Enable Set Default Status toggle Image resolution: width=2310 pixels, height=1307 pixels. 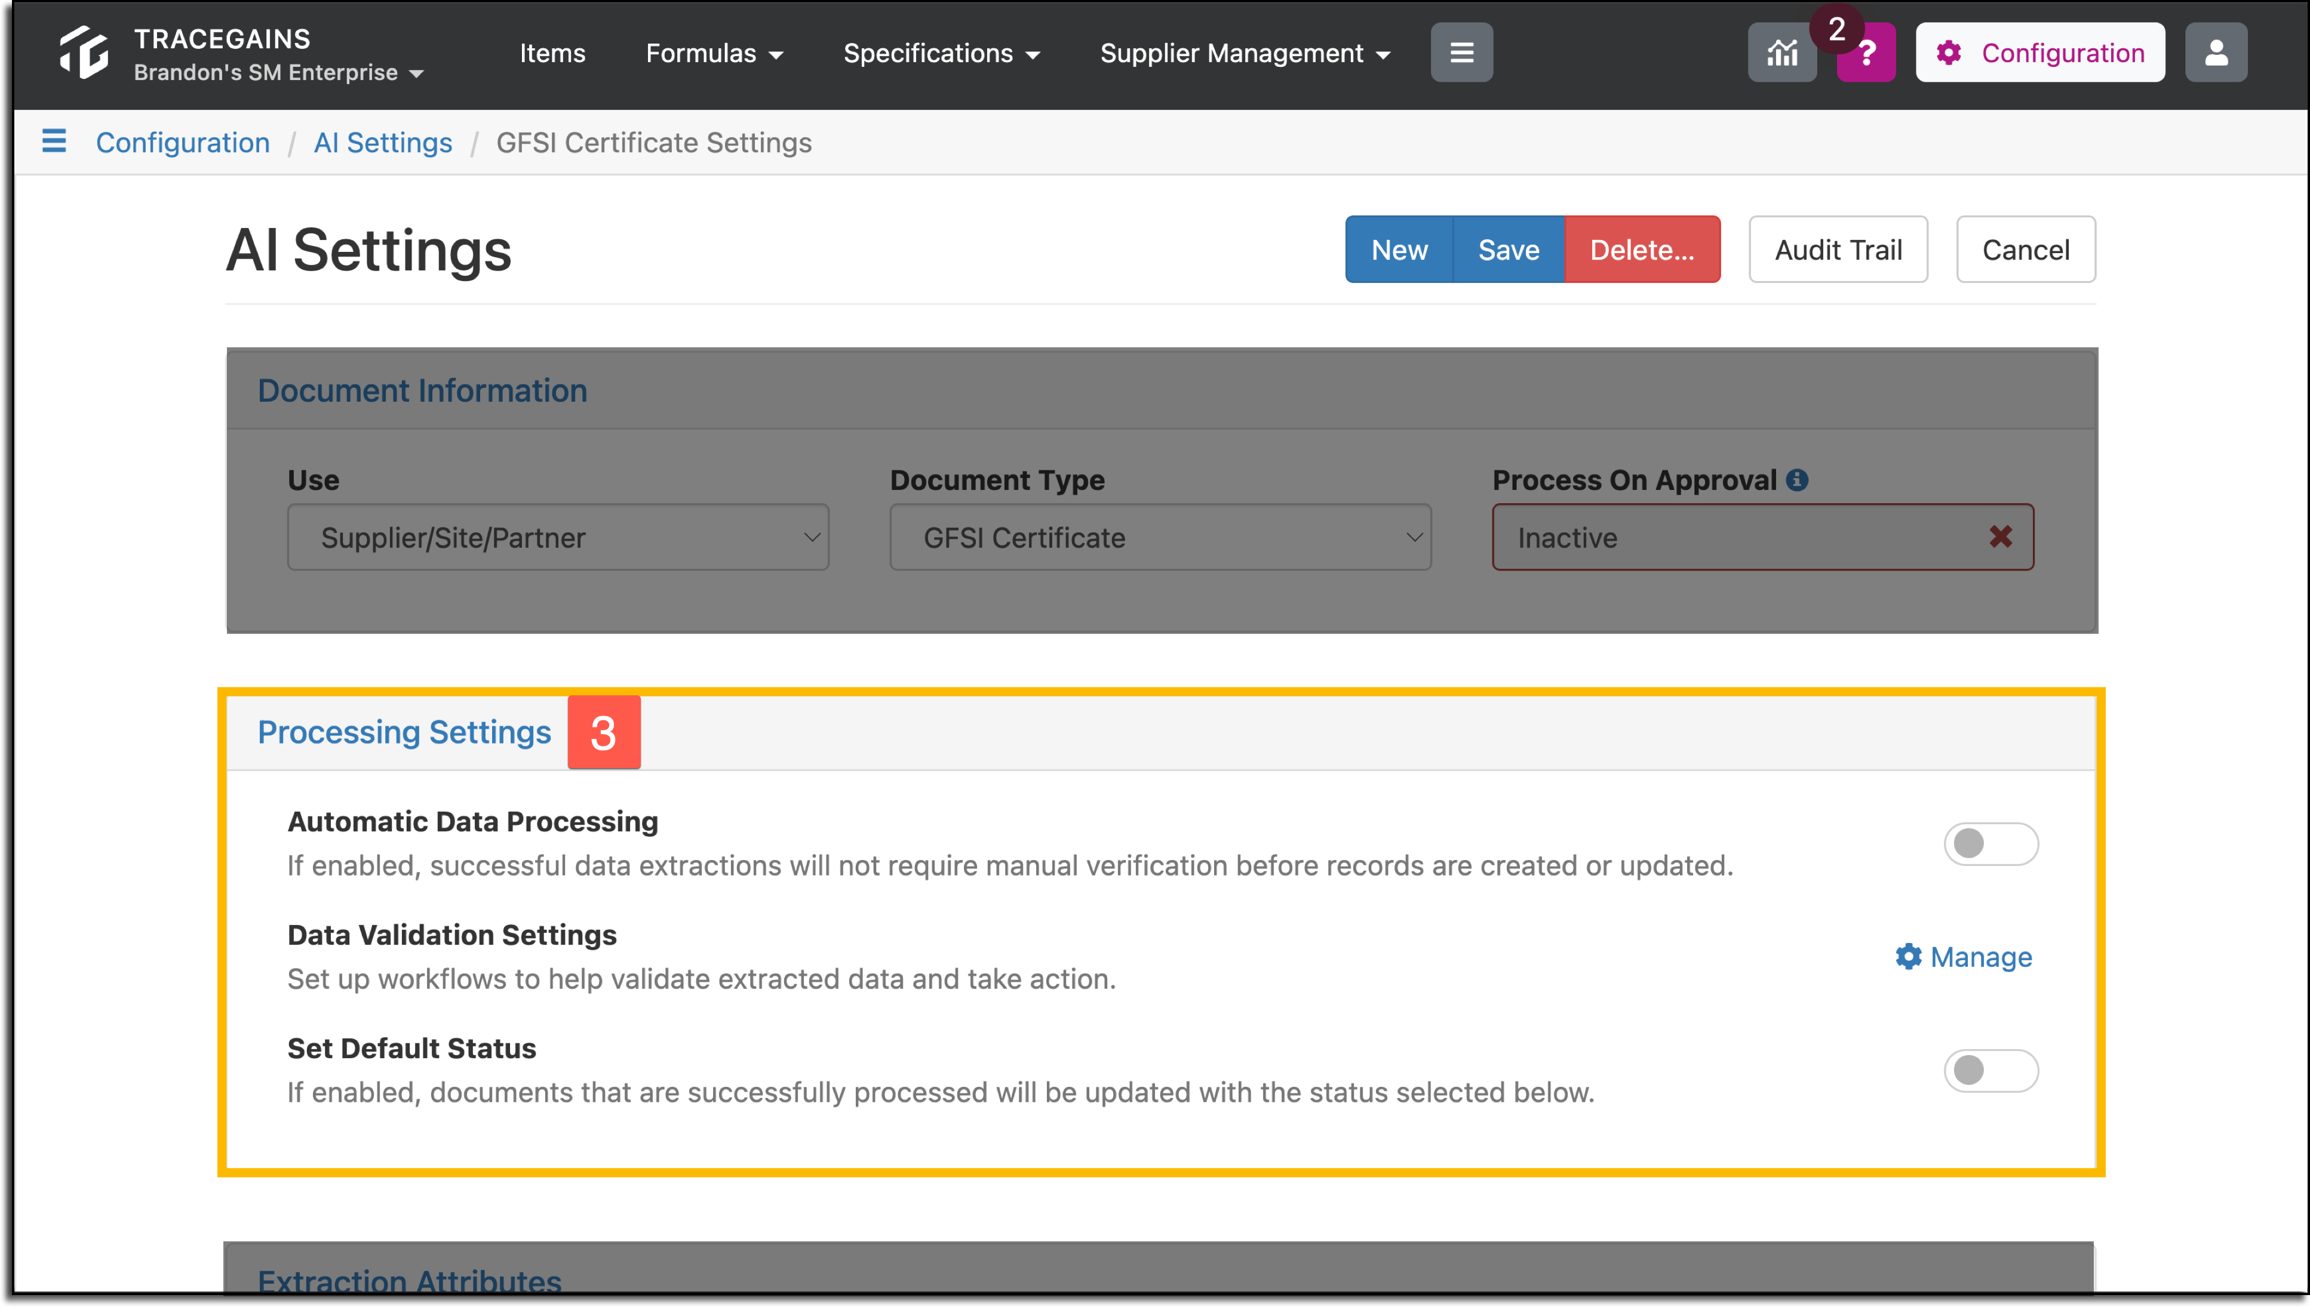[x=1991, y=1070]
